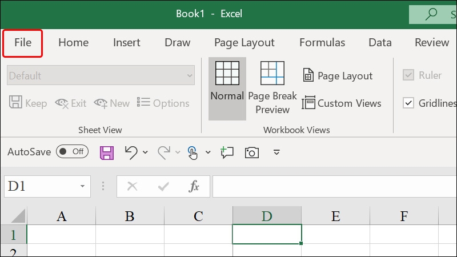Open Custom Views
The height and width of the screenshot is (257, 457).
click(x=342, y=103)
